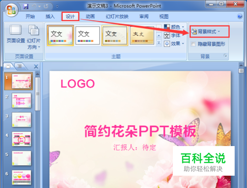Undo the last action
Screen dimensions: 247x188
34,6
